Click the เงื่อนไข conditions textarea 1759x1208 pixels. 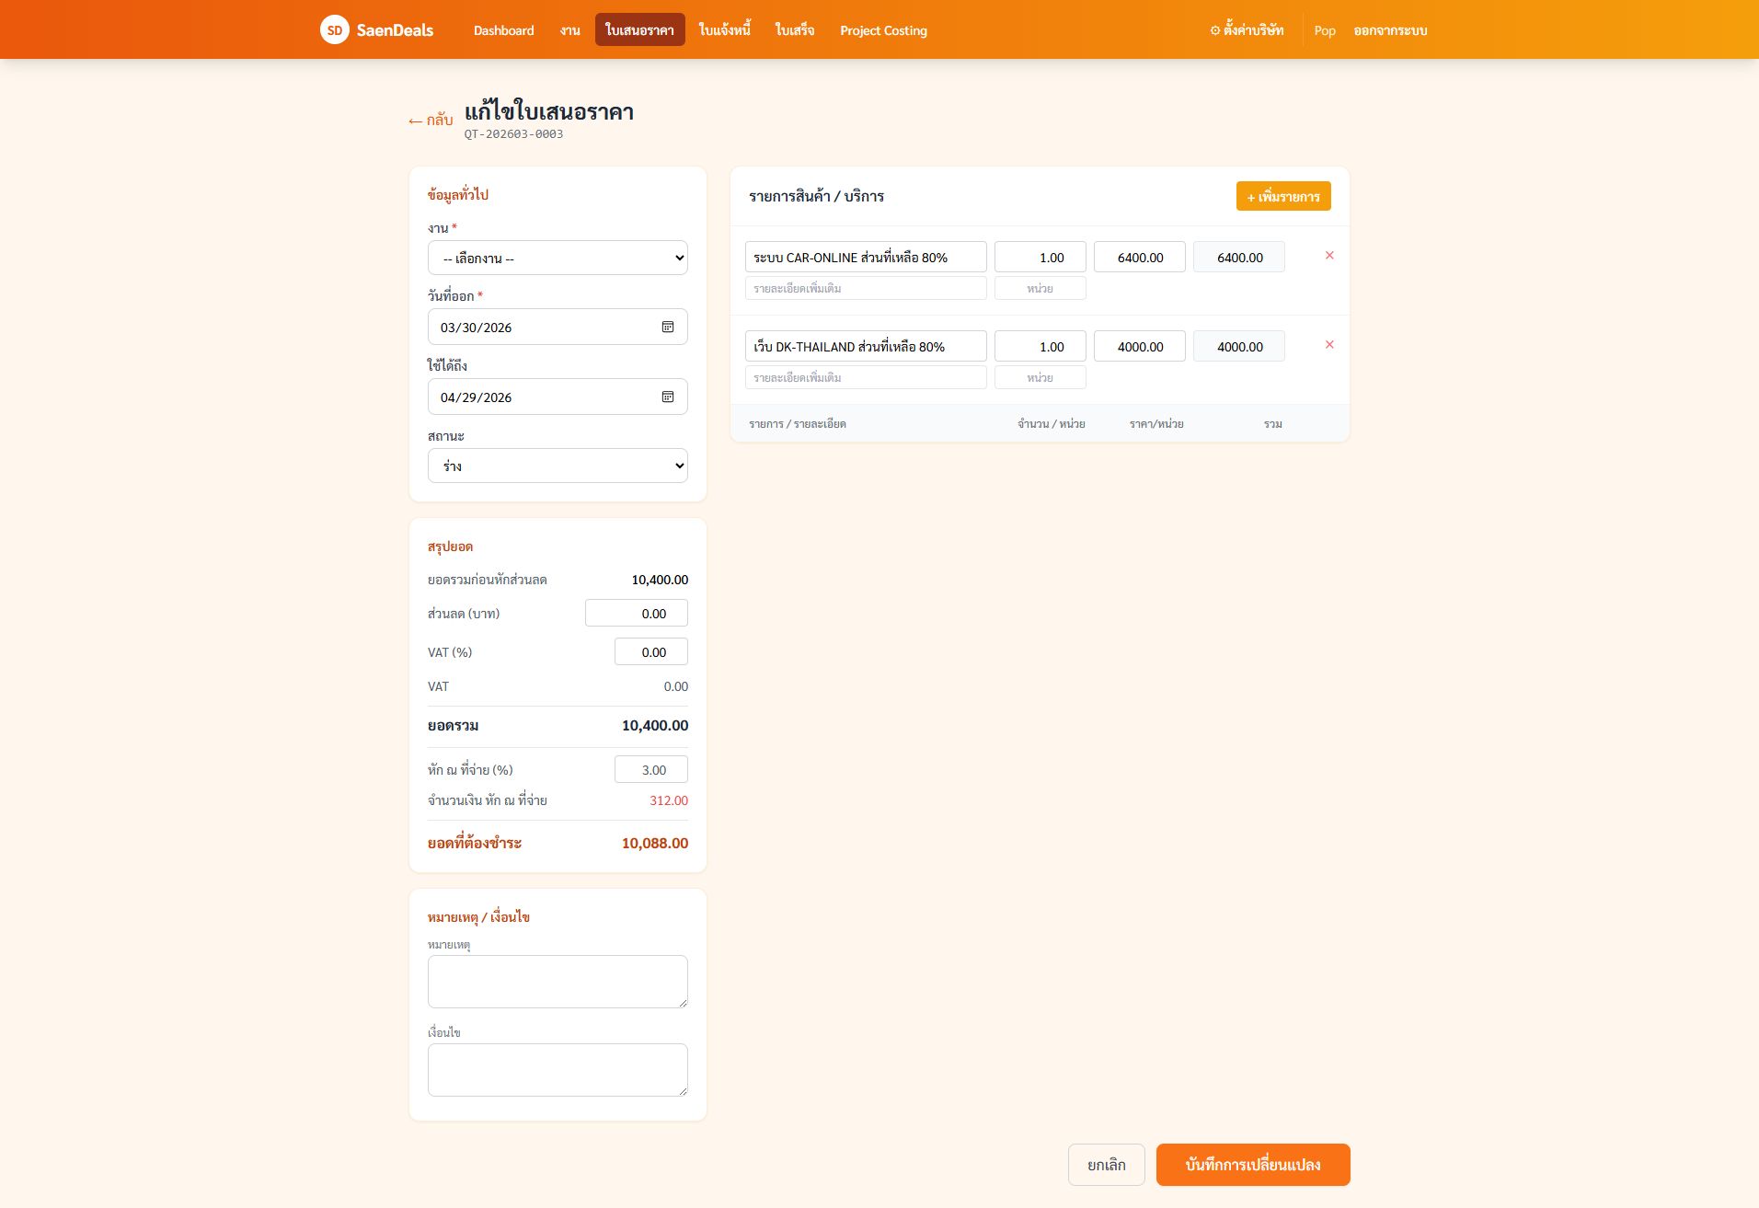558,1070
